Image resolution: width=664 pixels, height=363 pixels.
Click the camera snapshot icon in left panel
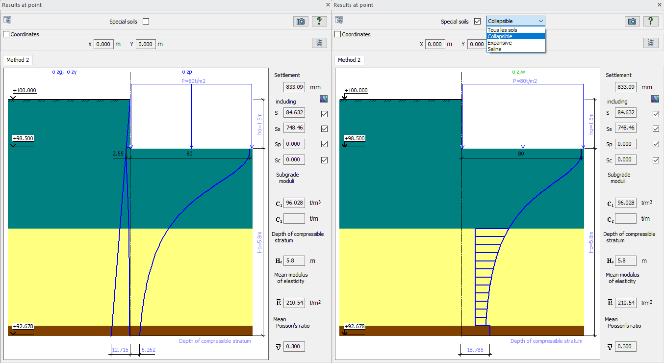click(301, 21)
